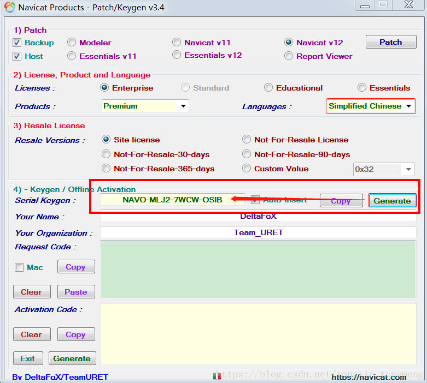Click inside the yellow Activation Code box
427x383 pixels.
tap(258, 334)
